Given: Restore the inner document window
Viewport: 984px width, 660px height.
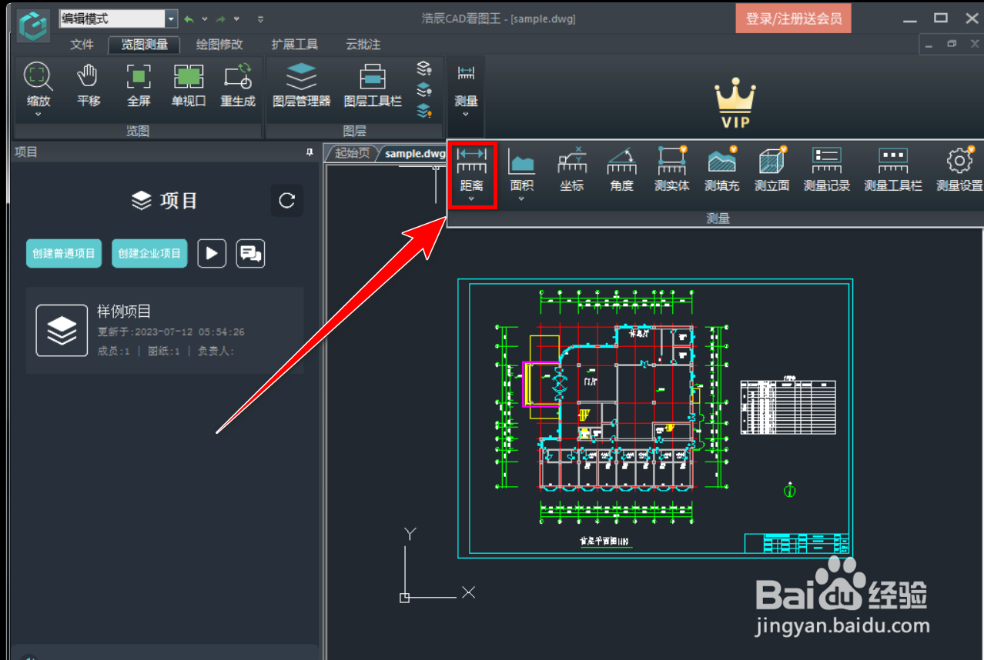Looking at the screenshot, I should [x=952, y=45].
